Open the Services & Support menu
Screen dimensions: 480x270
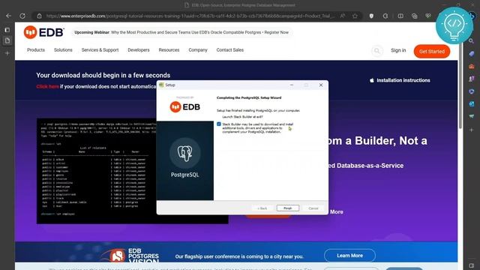(100, 50)
